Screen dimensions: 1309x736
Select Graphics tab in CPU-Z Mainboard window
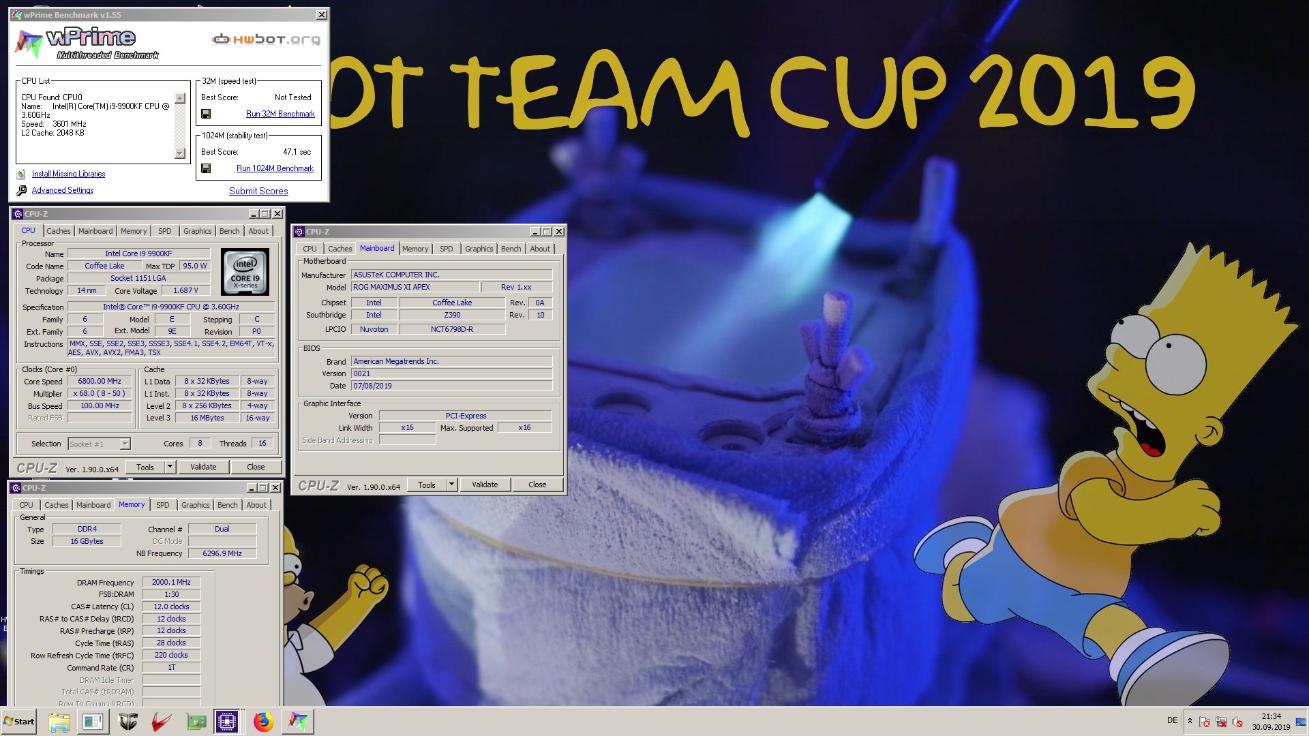point(479,249)
